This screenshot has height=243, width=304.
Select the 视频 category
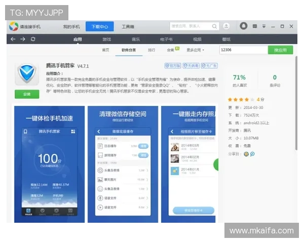pyautogui.click(x=197, y=39)
